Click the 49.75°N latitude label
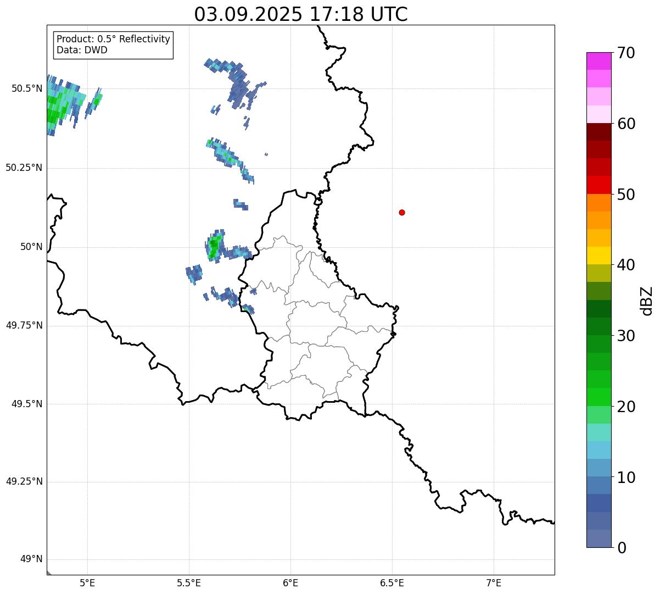Screen dimensions: 660x594 [24, 325]
